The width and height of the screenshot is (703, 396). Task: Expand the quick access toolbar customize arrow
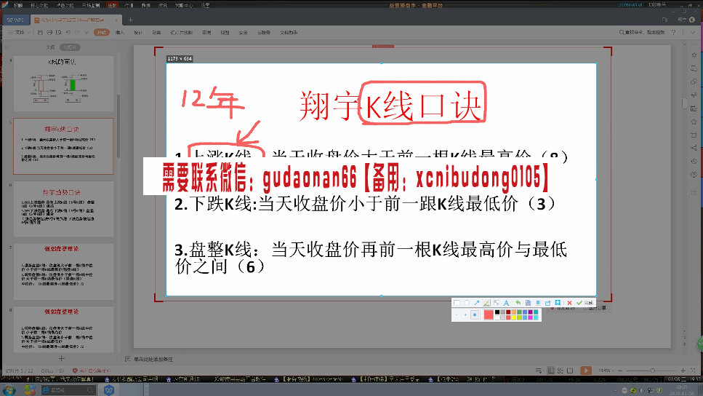click(87, 33)
